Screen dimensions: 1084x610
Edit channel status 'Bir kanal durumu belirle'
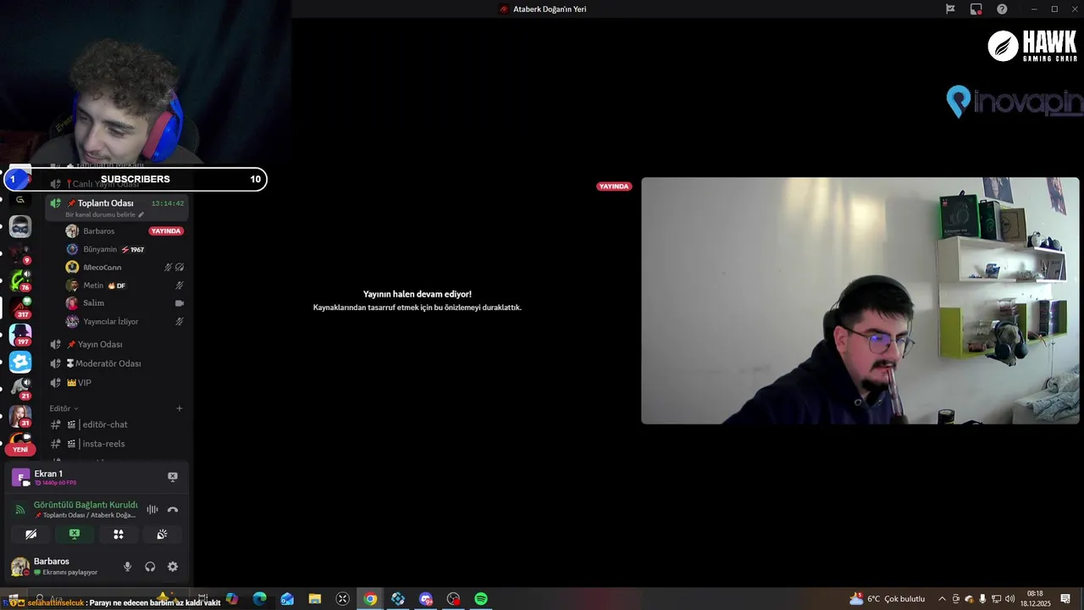tap(104, 215)
